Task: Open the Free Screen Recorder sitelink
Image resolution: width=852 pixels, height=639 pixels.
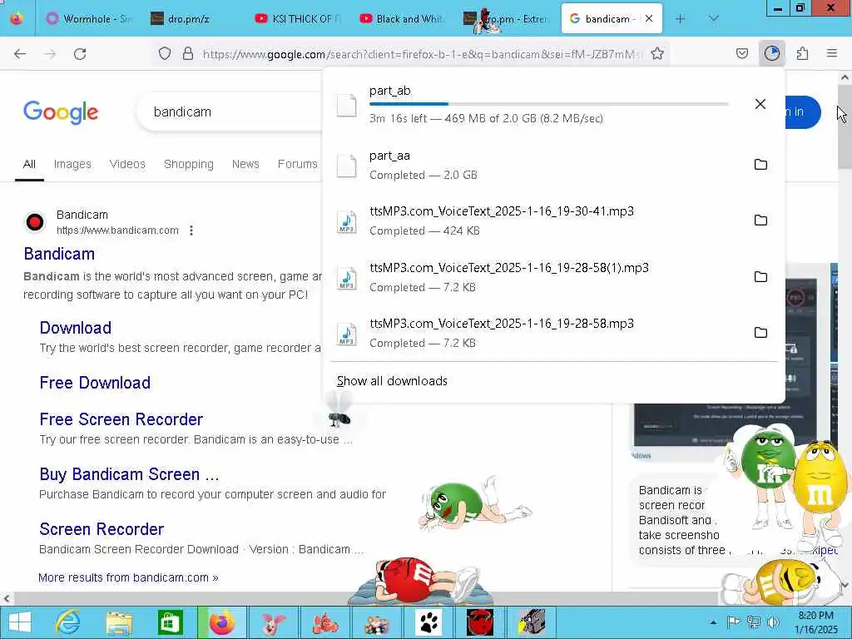Action: 121,419
